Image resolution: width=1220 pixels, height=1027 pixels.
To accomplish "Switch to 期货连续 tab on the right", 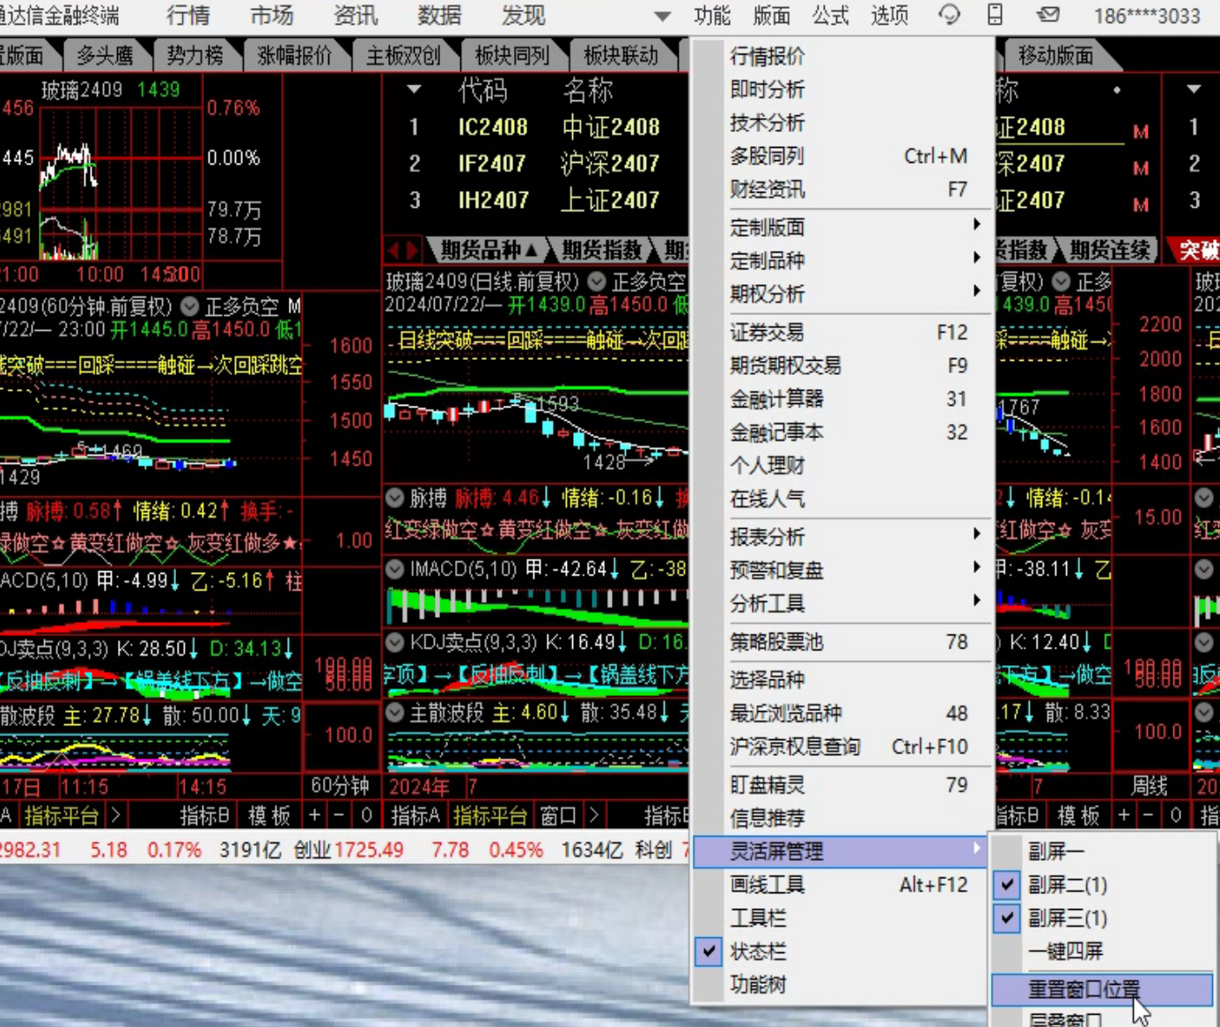I will pos(1109,250).
